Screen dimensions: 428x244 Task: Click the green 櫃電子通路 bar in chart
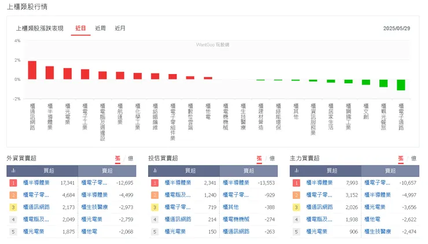(401, 85)
